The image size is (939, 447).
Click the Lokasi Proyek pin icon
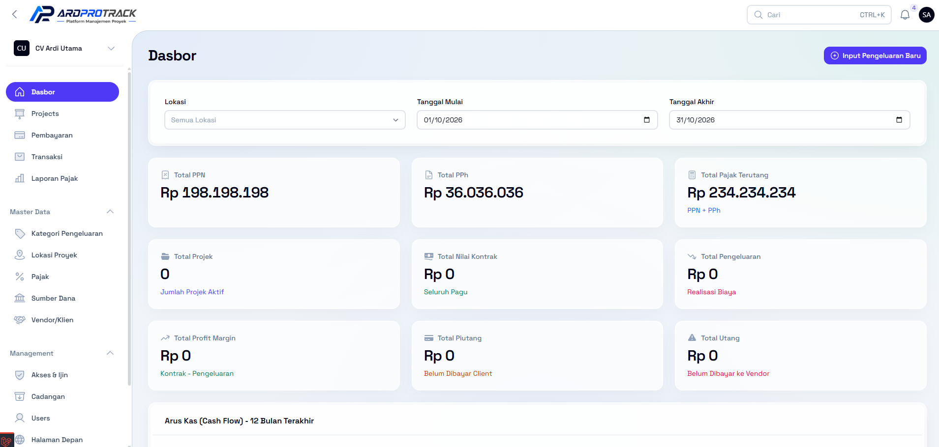[x=20, y=255]
